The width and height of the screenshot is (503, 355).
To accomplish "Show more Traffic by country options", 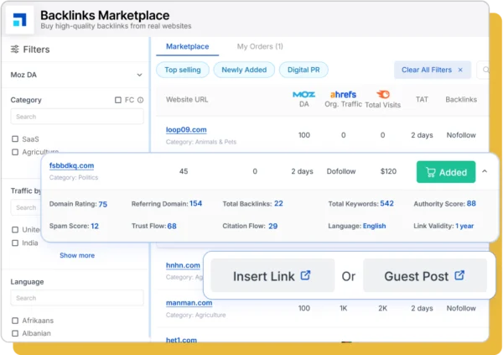I will (x=76, y=255).
